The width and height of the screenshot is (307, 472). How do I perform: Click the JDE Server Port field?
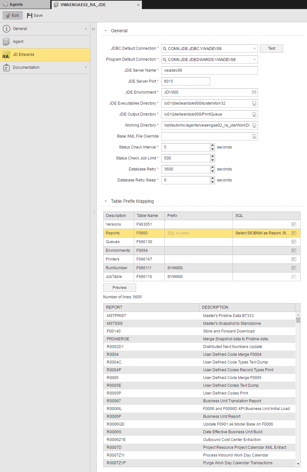click(186, 81)
